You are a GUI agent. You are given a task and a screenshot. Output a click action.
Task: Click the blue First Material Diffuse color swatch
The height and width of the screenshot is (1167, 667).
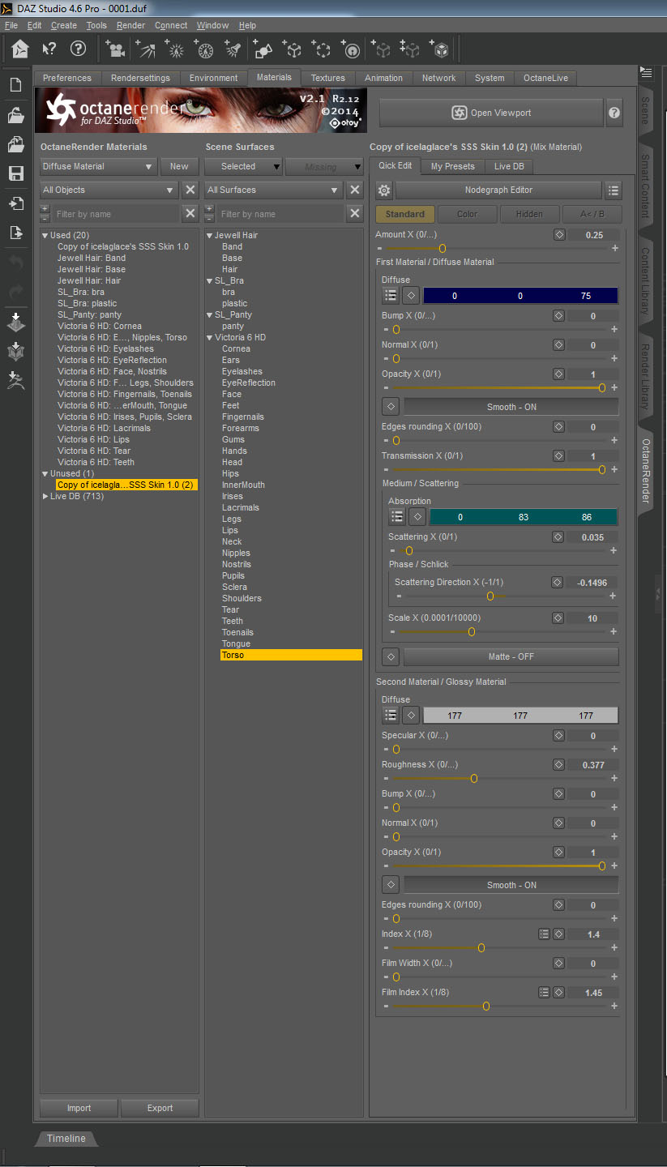point(520,296)
